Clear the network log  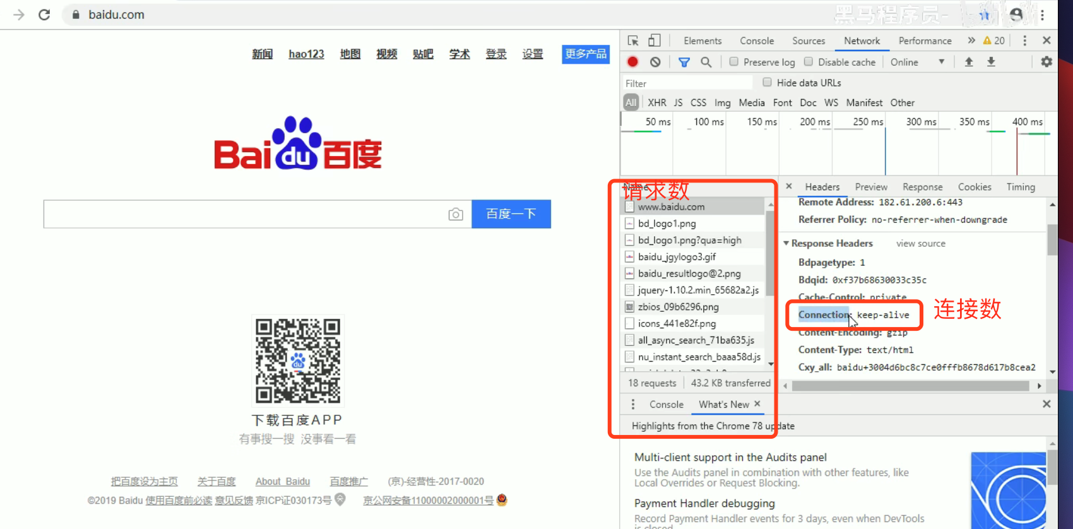click(655, 62)
